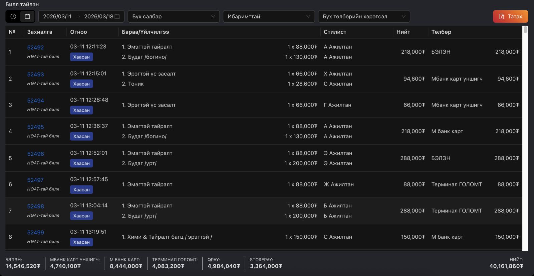Click Хаасан status badge for order 52493
534x276 pixels.
[81, 84]
